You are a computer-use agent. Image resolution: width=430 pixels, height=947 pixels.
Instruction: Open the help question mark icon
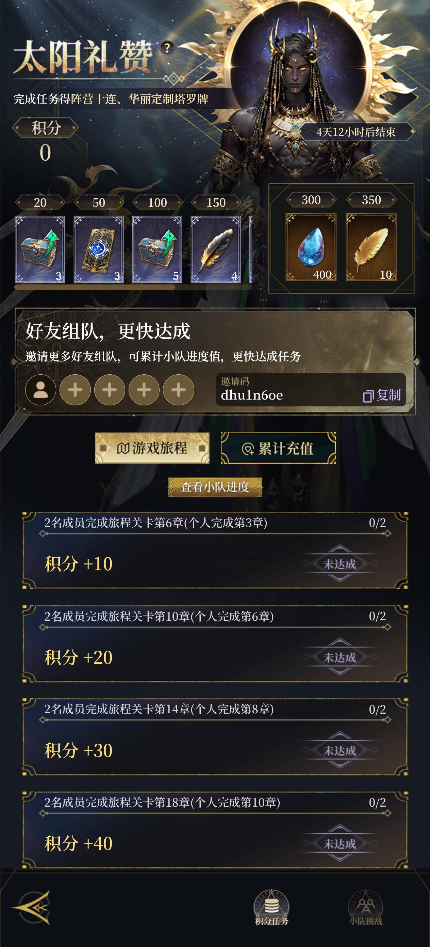167,48
